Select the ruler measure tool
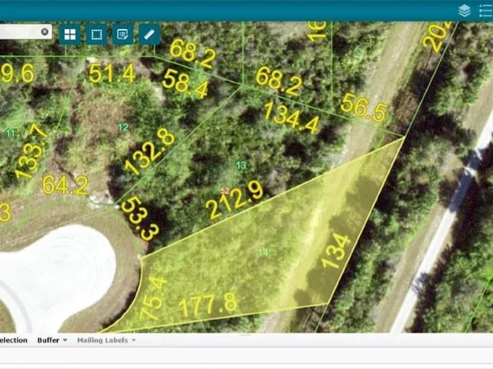493x369 pixels. [150, 34]
